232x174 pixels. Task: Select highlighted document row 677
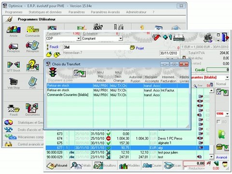pyautogui.click(x=127, y=147)
